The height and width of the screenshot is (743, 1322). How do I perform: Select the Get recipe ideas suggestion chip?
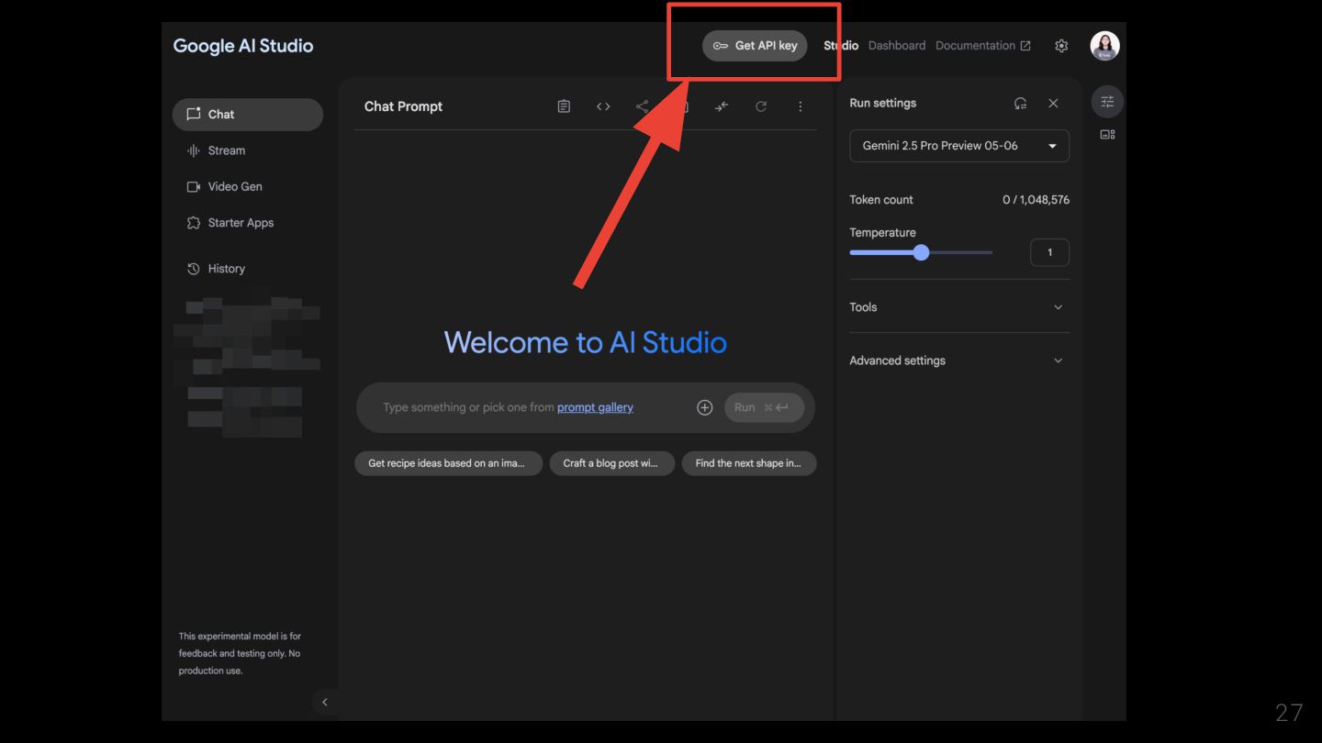coord(448,463)
